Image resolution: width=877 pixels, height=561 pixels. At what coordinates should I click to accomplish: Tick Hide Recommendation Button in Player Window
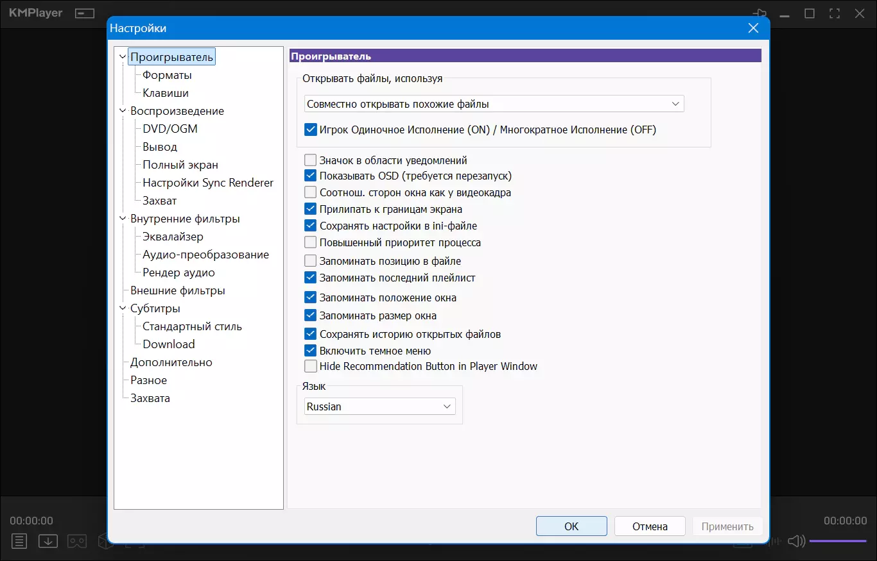[311, 367]
